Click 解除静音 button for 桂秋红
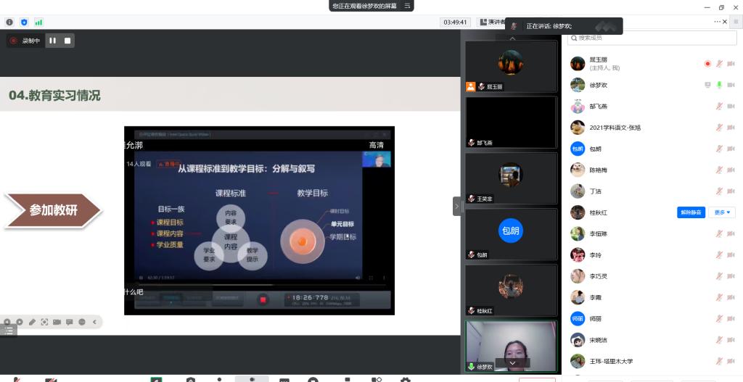The image size is (743, 382). pyautogui.click(x=691, y=212)
